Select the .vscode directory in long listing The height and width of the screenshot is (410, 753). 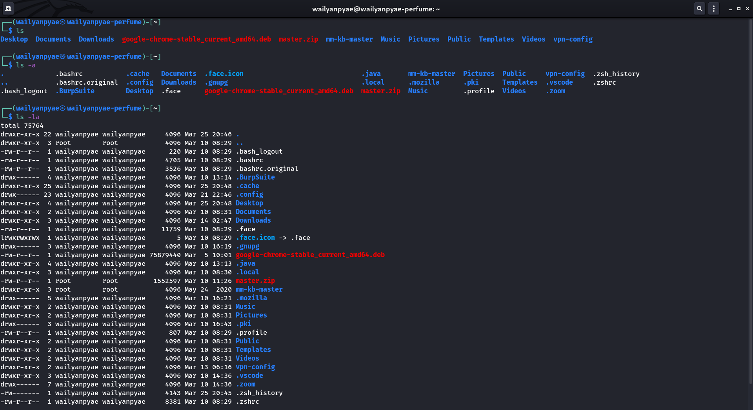tap(249, 376)
